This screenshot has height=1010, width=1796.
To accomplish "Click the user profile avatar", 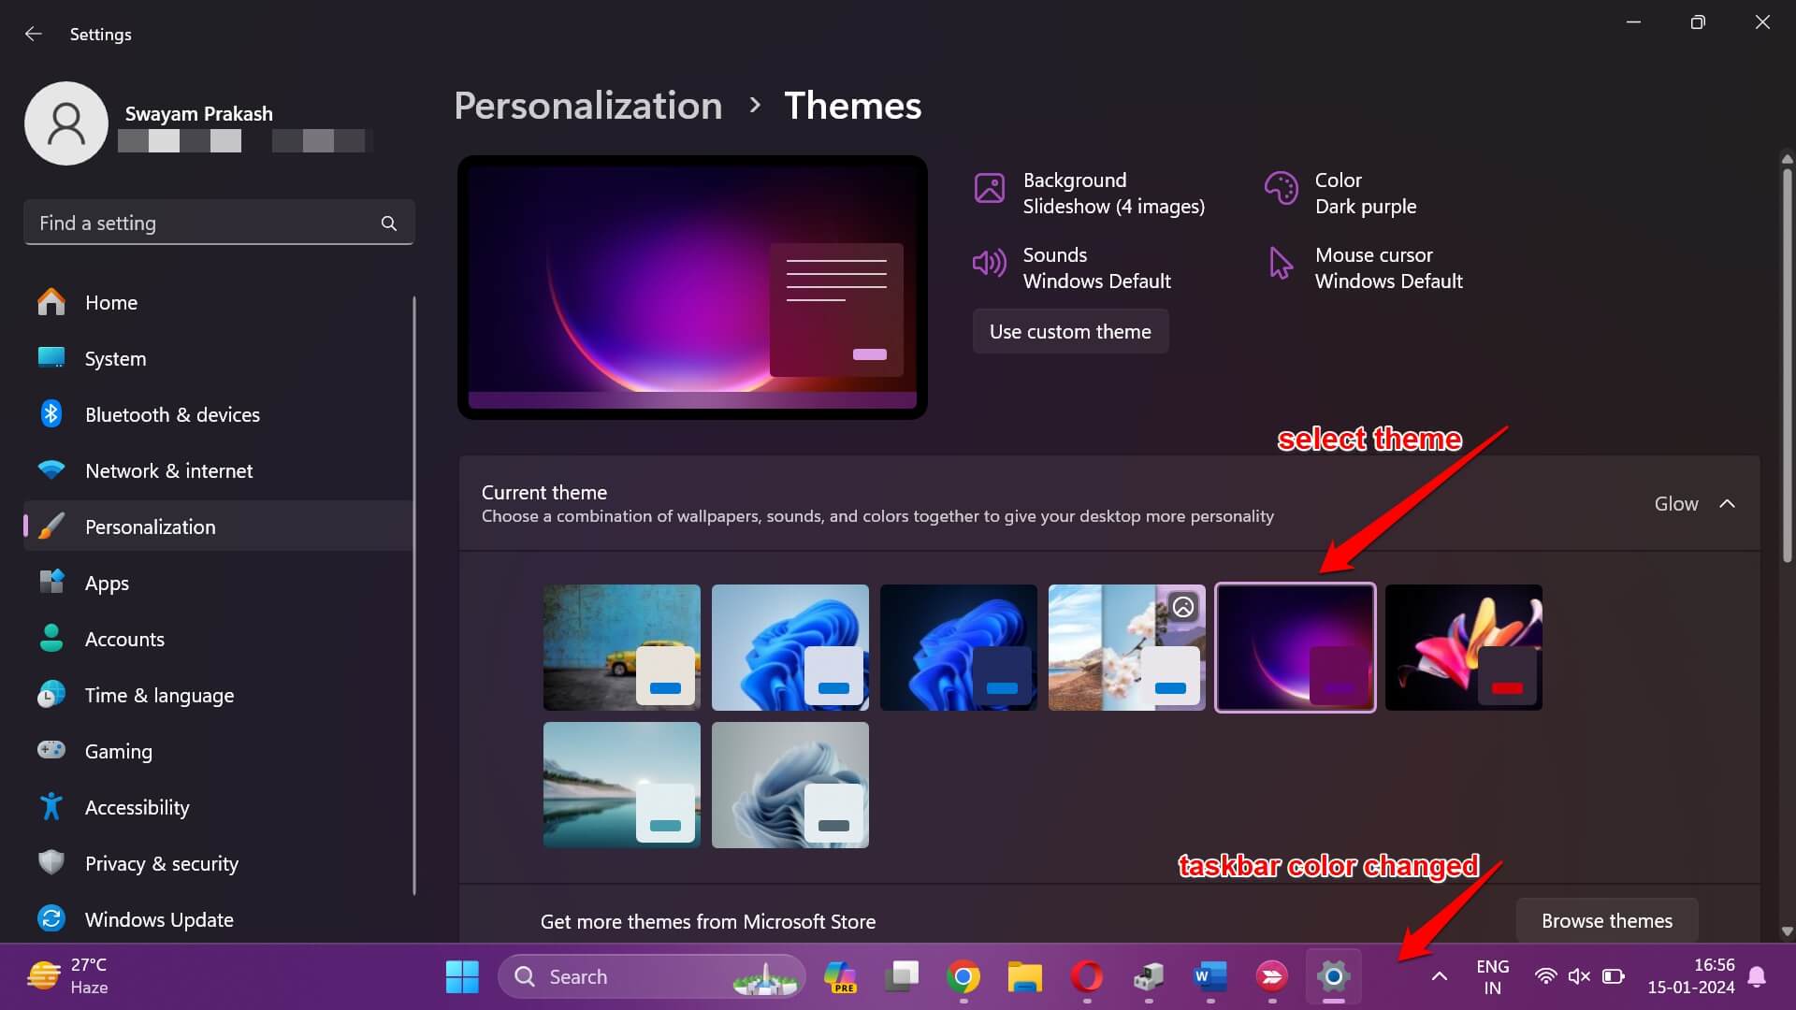I will [66, 123].
